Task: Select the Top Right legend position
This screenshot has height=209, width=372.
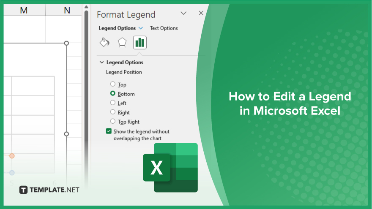Action: coord(113,121)
